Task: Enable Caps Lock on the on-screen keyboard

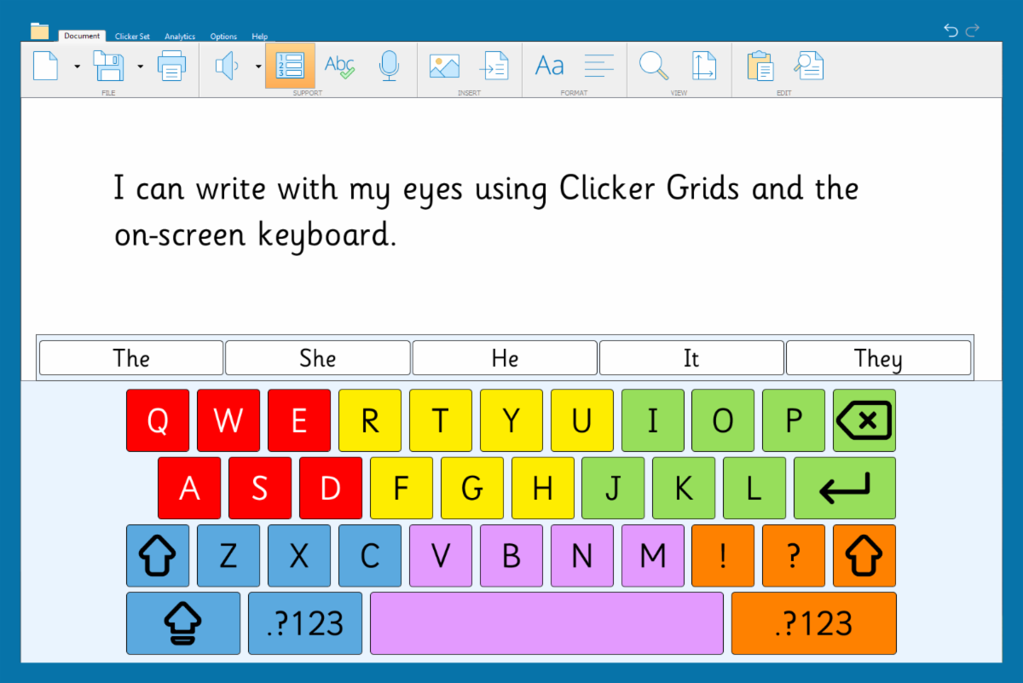Action: pyautogui.click(x=182, y=623)
